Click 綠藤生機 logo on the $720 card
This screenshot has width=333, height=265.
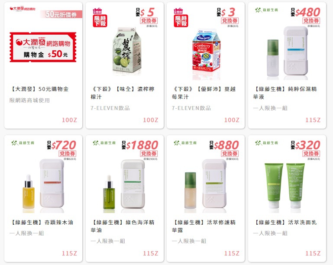23,143
